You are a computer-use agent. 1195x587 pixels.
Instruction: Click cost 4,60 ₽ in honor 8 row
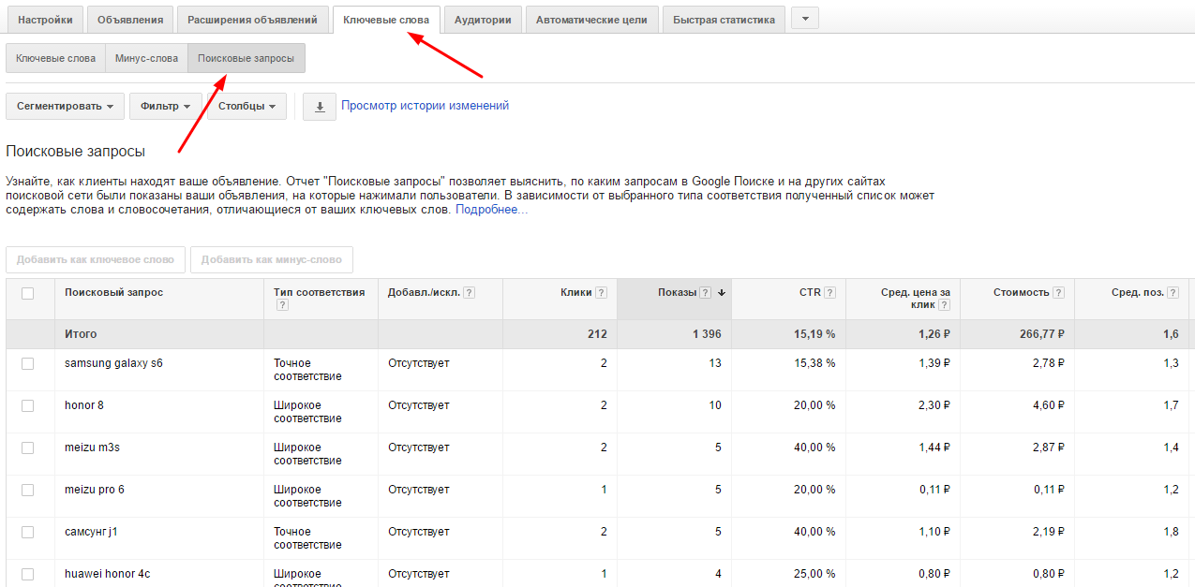click(x=1048, y=405)
